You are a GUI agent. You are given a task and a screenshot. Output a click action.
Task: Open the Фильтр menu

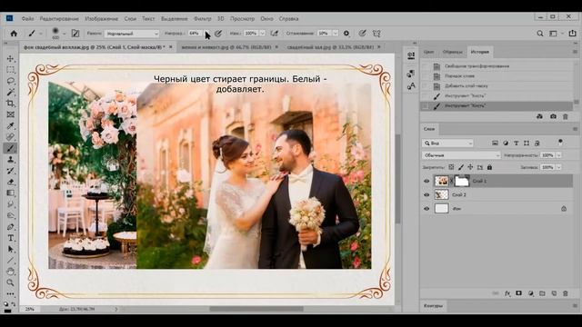202,18
